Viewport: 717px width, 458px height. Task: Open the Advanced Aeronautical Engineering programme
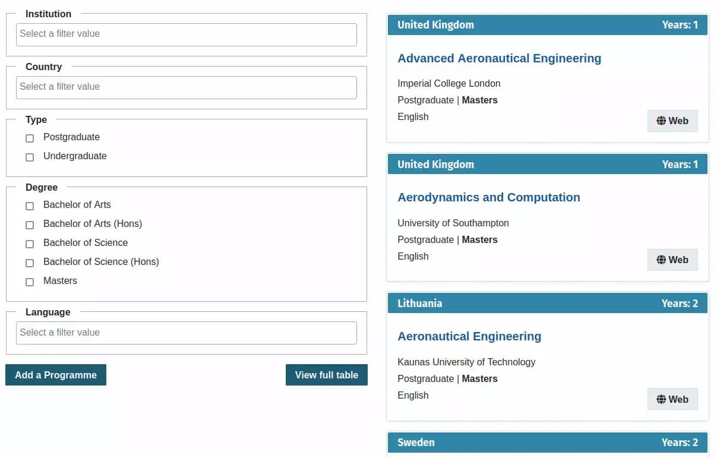(499, 58)
